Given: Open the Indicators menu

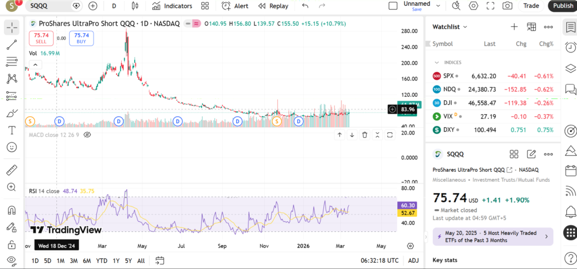Looking at the screenshot, I should point(172,6).
